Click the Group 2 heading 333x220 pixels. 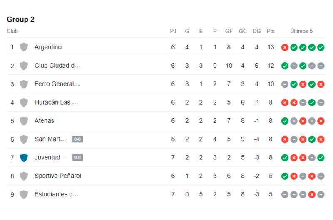coord(20,19)
